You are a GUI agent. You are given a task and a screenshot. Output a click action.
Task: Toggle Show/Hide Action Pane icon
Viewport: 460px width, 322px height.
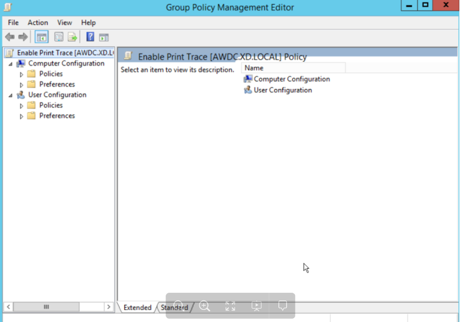pyautogui.click(x=104, y=37)
